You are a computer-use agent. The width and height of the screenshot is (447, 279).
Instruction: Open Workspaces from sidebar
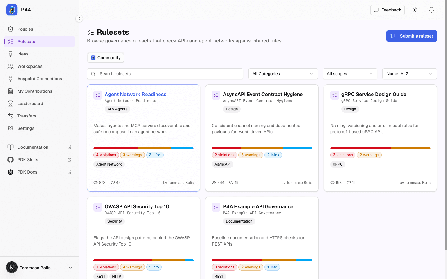[39, 66]
